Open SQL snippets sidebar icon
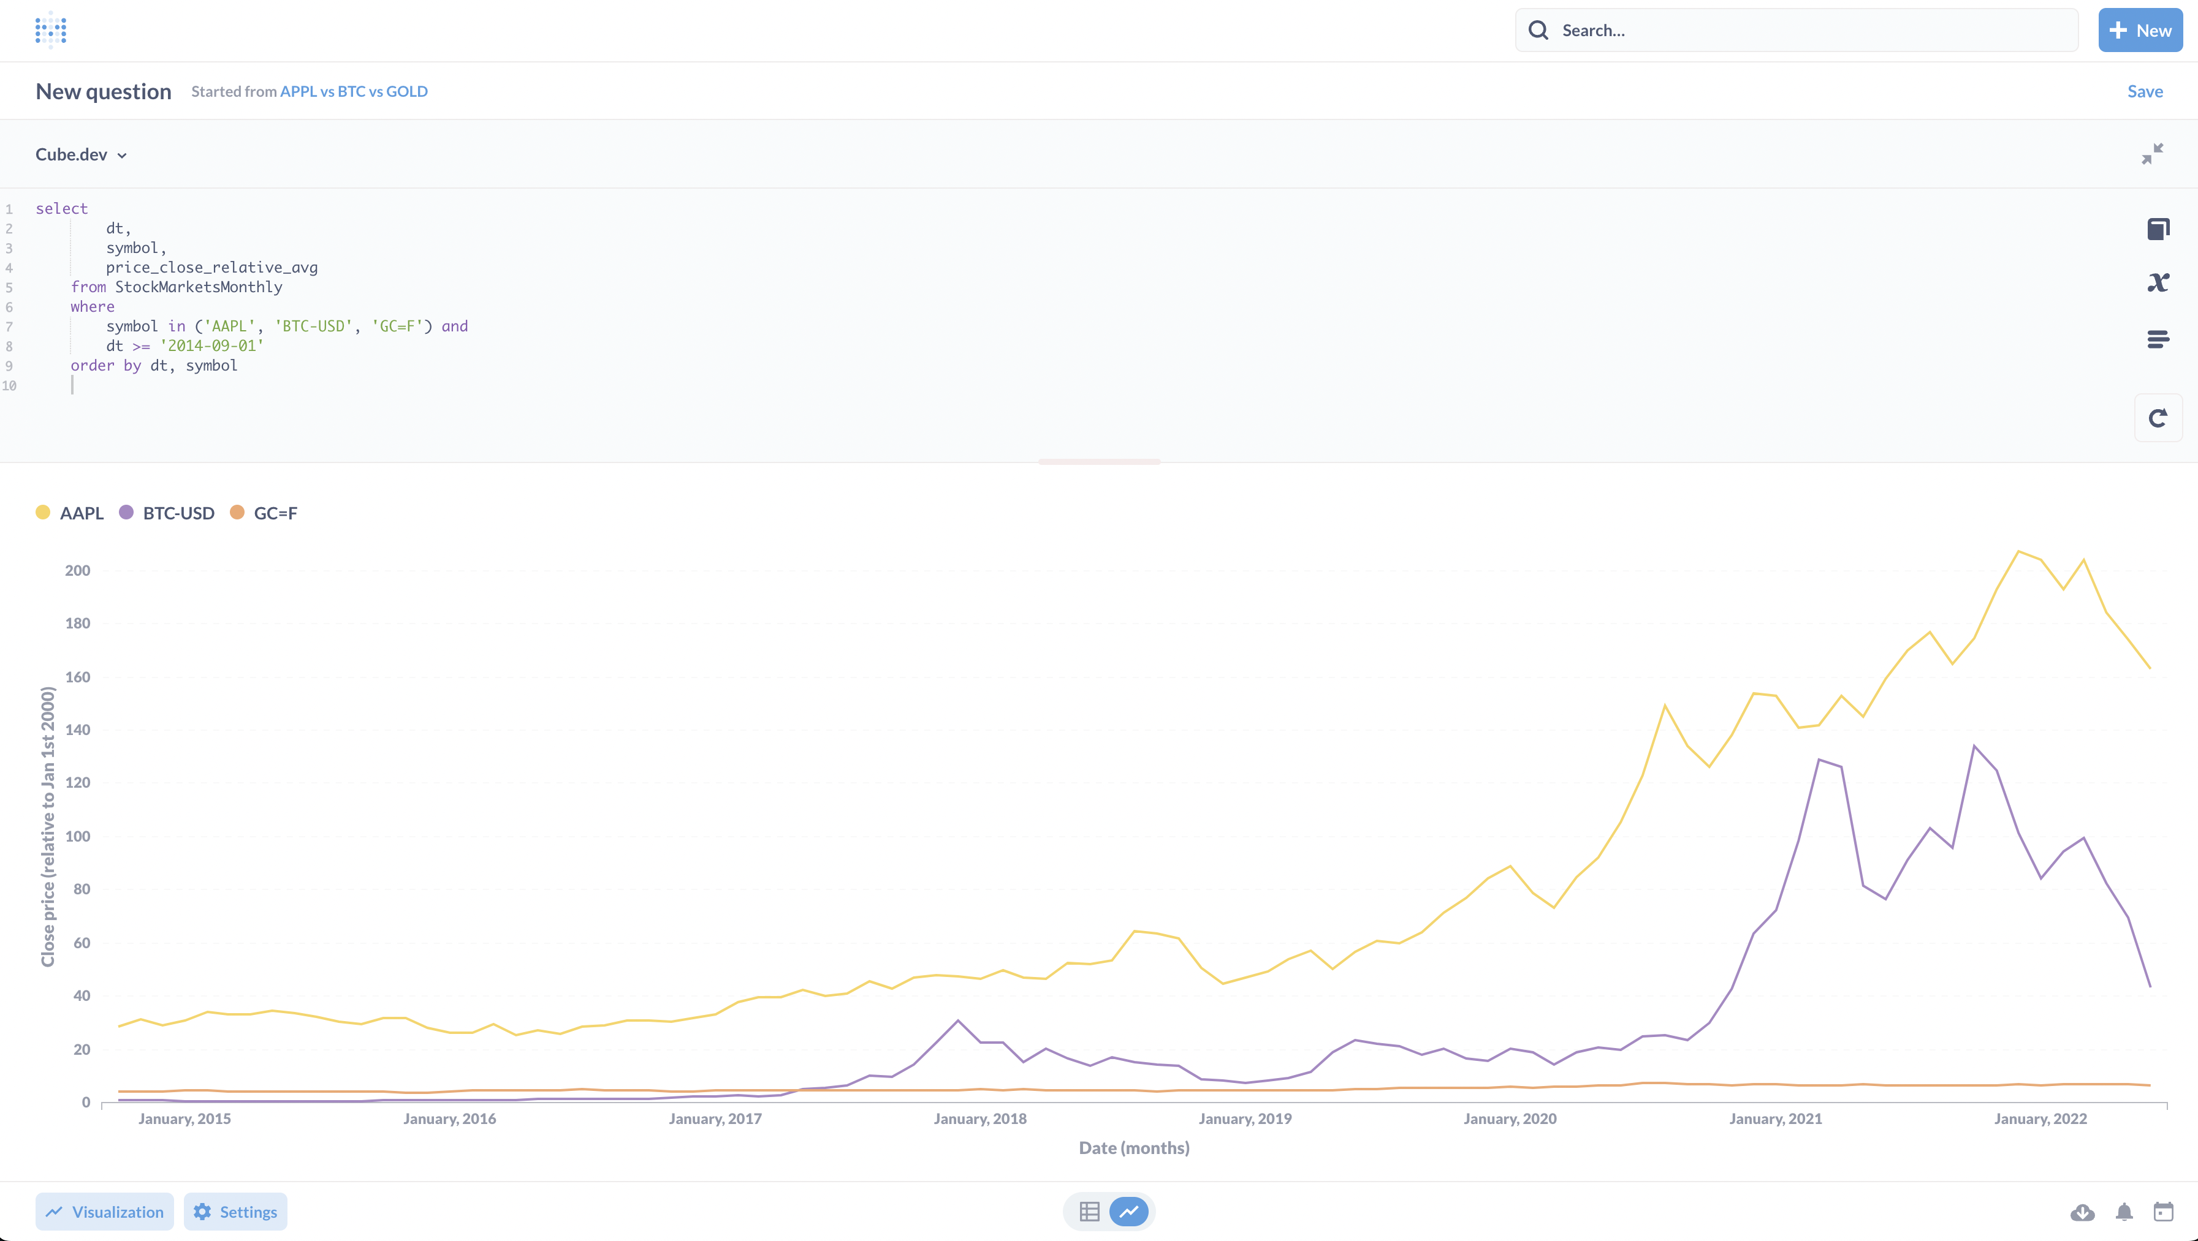Viewport: 2198px width, 1241px height. [x=2158, y=339]
